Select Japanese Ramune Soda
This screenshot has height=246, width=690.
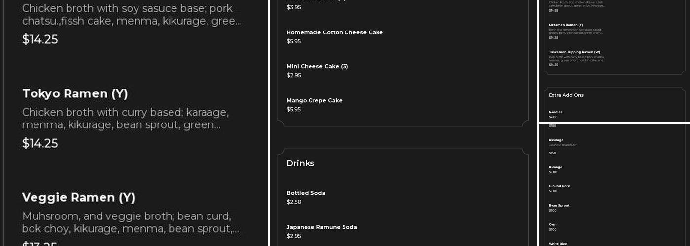tap(321, 227)
